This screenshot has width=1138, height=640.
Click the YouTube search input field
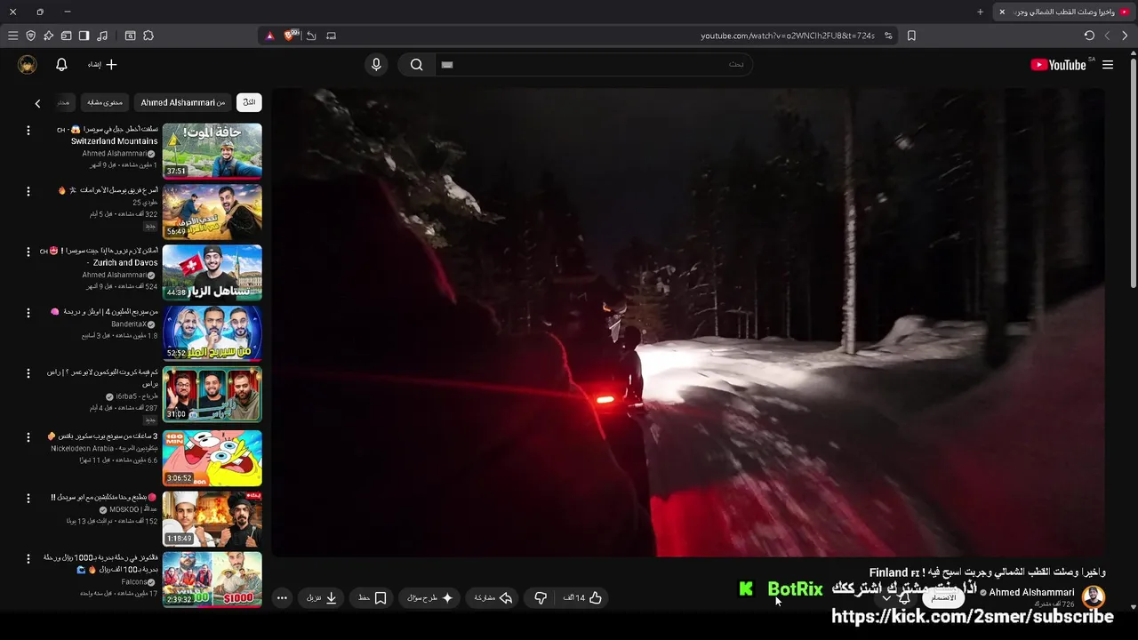[x=594, y=64]
